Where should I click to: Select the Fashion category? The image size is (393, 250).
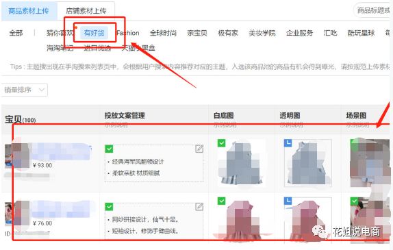pos(128,33)
